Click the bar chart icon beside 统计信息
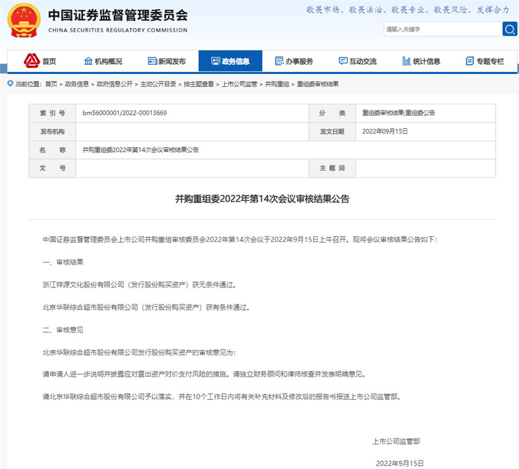This screenshot has width=519, height=469. tap(406, 61)
